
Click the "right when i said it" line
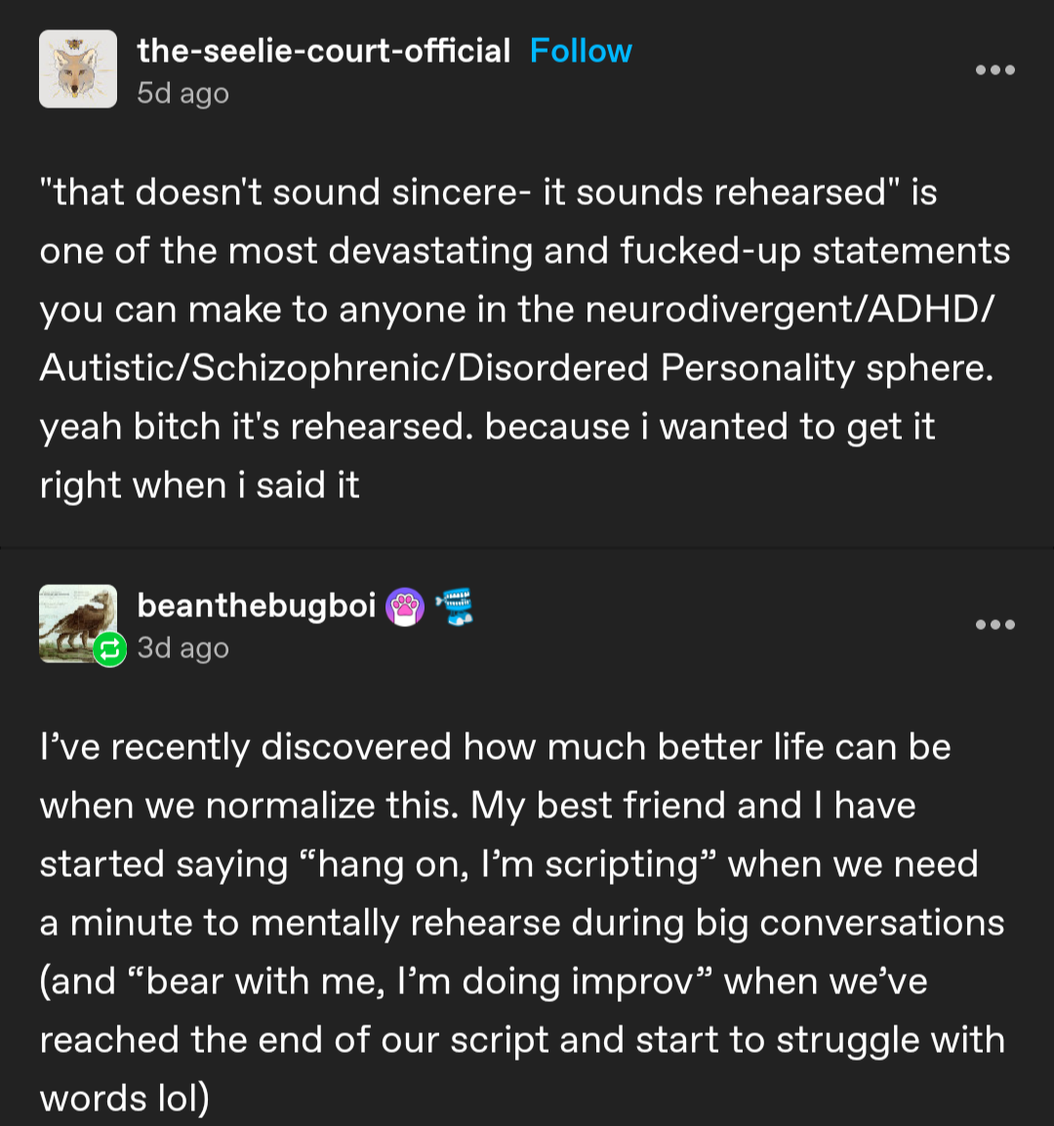(x=200, y=485)
